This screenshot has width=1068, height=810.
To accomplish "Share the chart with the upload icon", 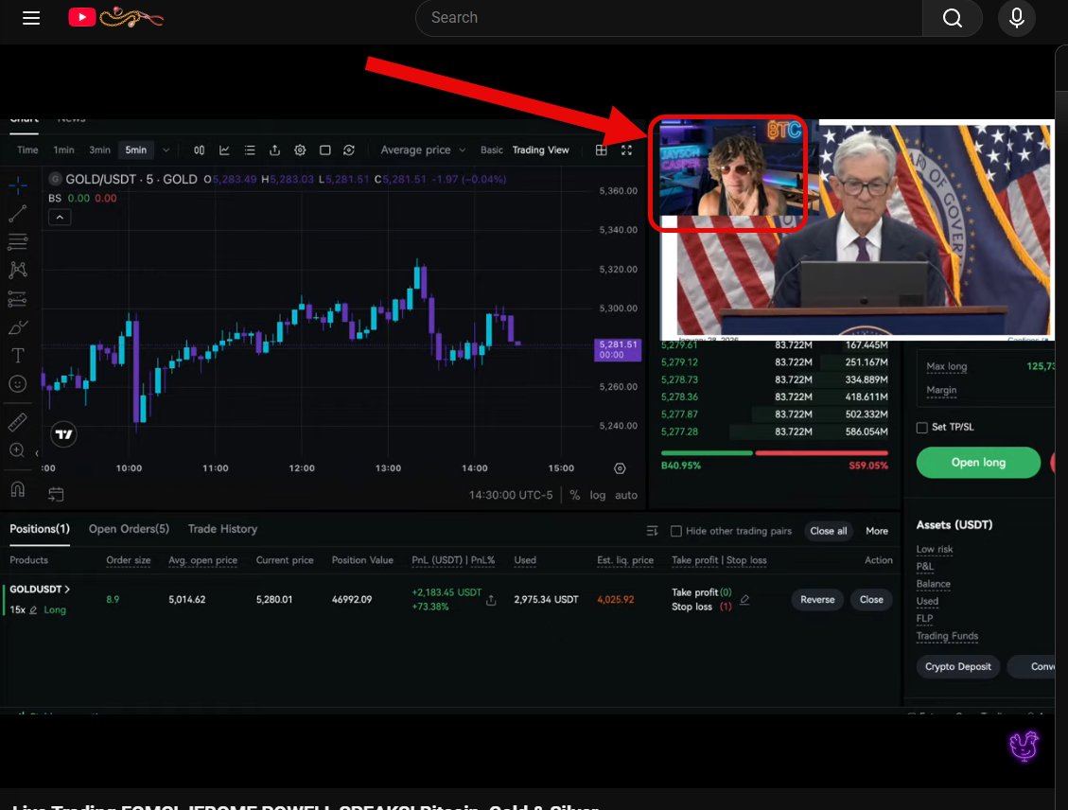I will pos(274,150).
